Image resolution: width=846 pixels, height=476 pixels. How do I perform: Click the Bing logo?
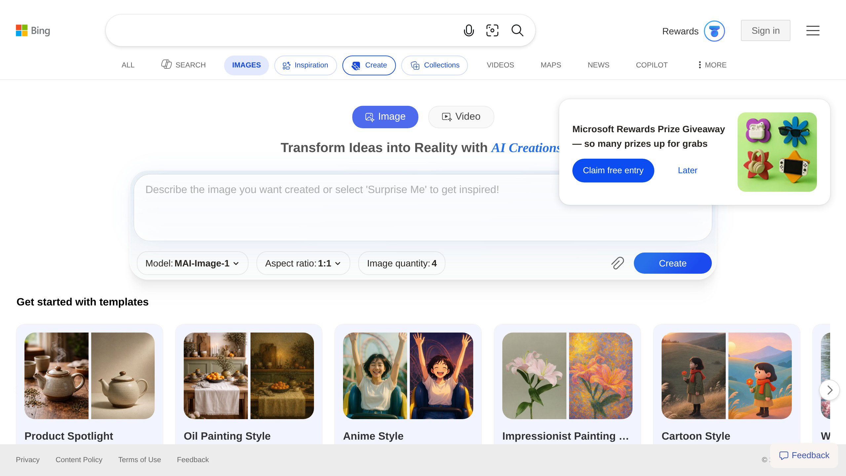pyautogui.click(x=33, y=30)
